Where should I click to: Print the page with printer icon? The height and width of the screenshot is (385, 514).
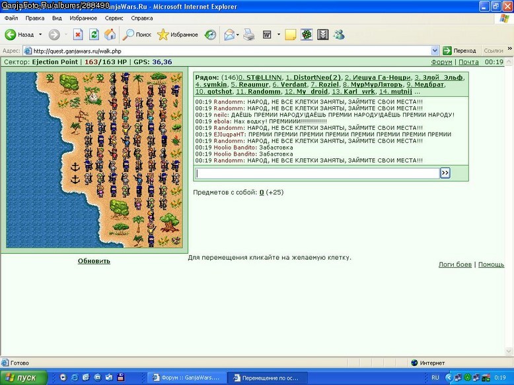click(249, 34)
